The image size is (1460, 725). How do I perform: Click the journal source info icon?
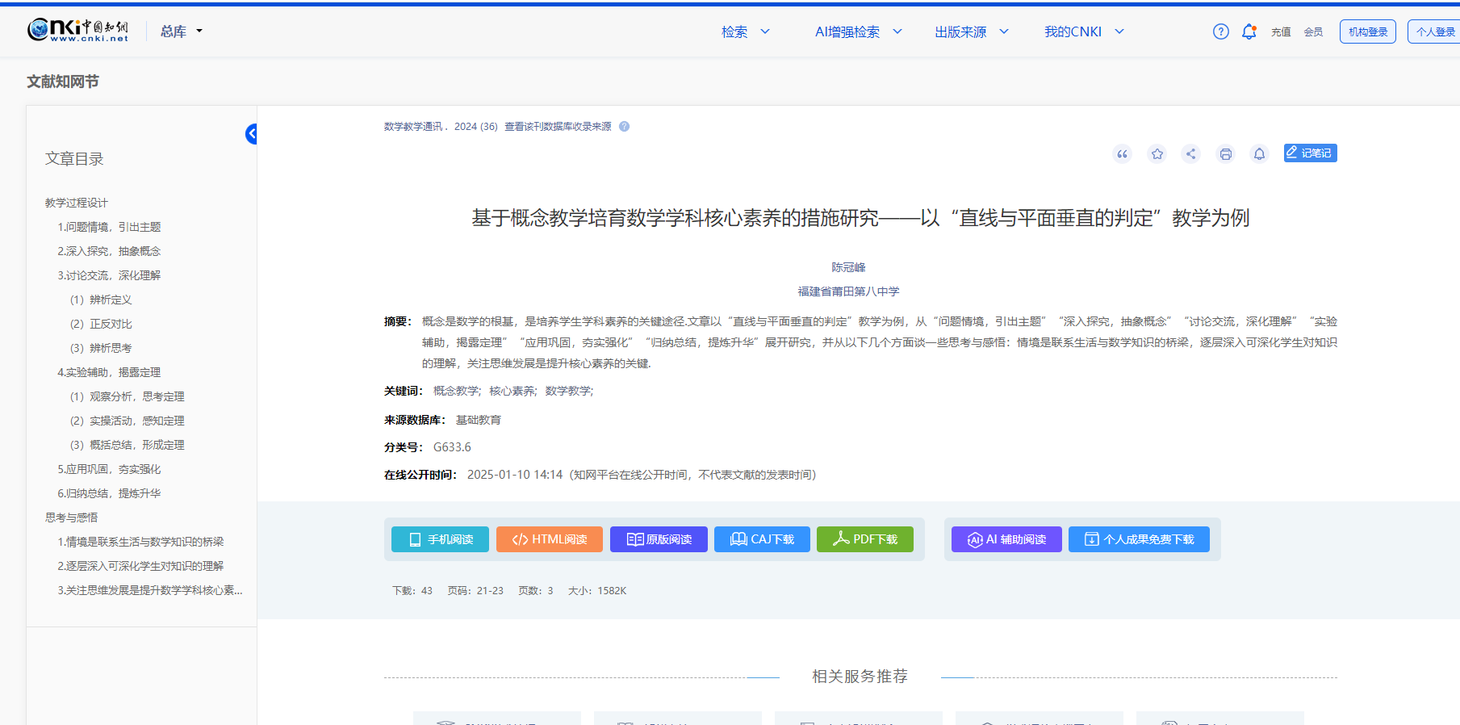pyautogui.click(x=624, y=127)
